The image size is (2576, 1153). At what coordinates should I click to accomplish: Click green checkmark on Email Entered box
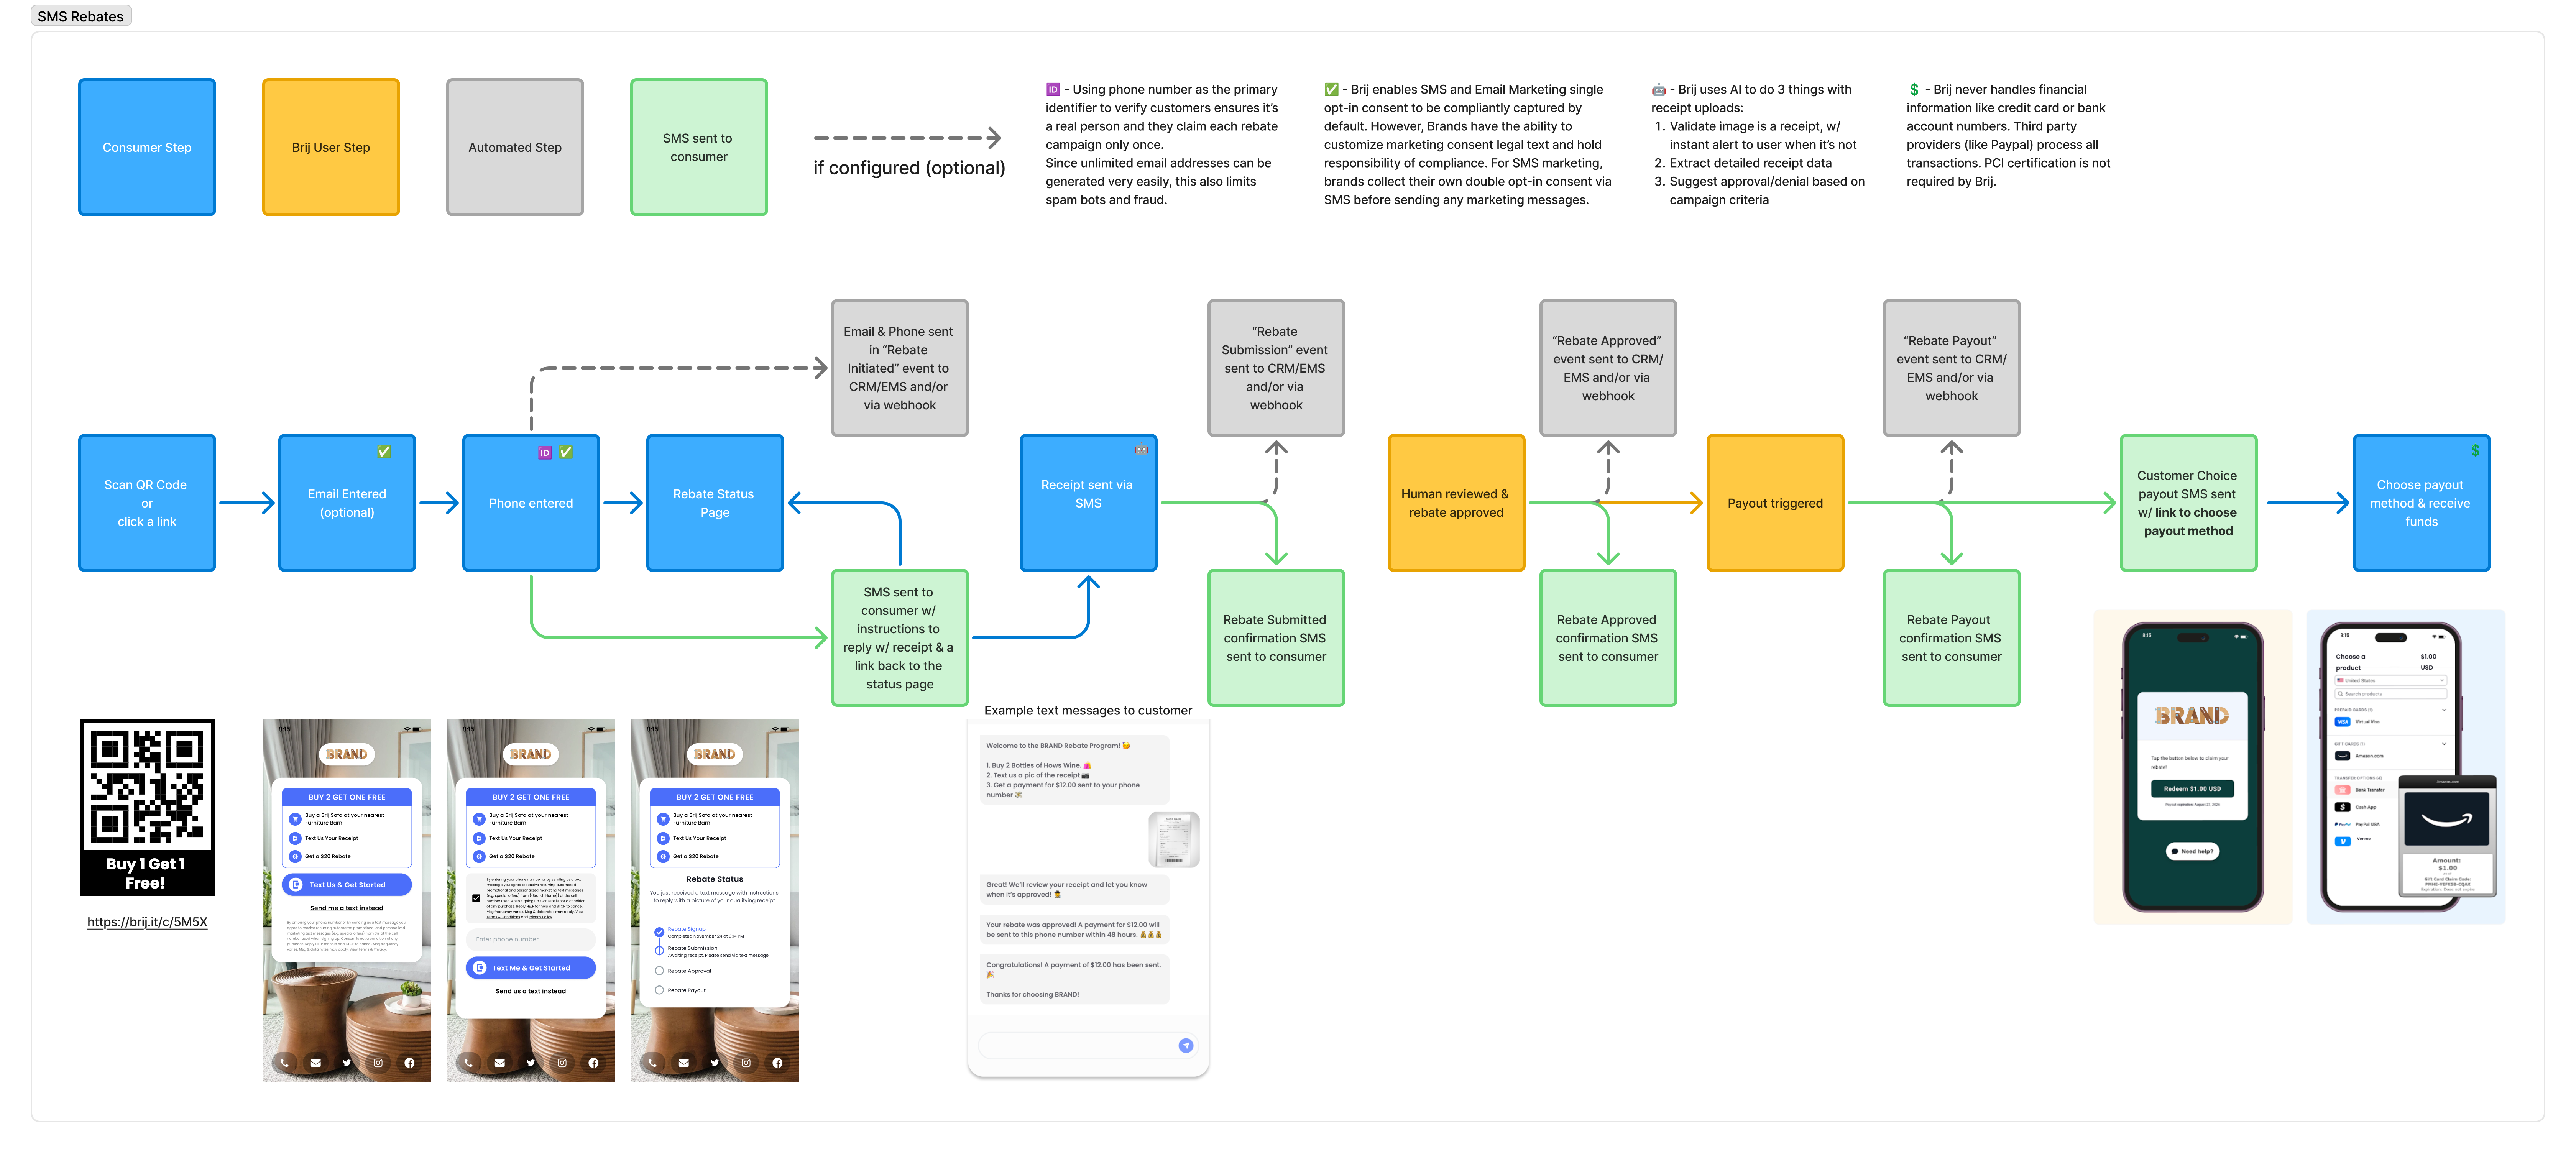click(x=384, y=452)
